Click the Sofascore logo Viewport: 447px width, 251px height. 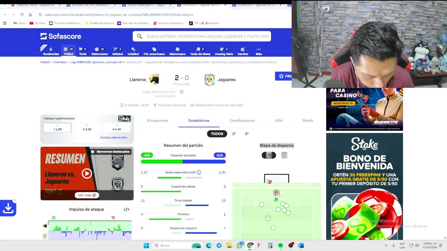point(61,36)
